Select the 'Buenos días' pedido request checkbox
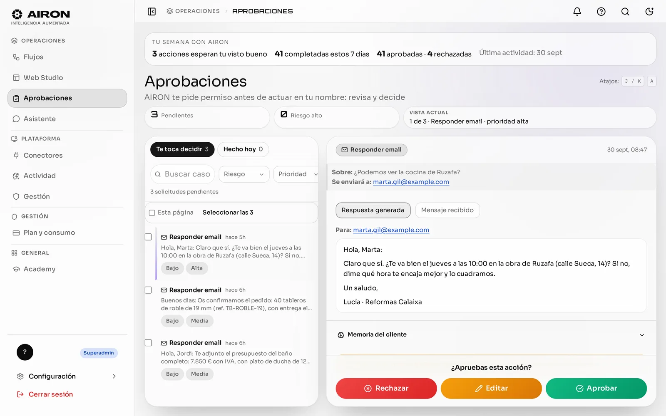Image resolution: width=666 pixels, height=416 pixels. (148, 290)
